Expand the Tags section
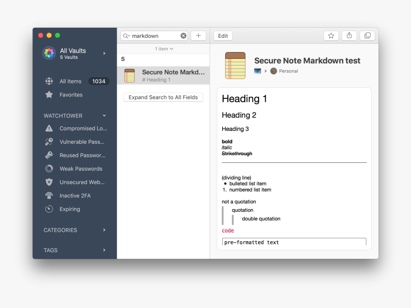Image resolution: width=411 pixels, height=308 pixels. click(104, 250)
